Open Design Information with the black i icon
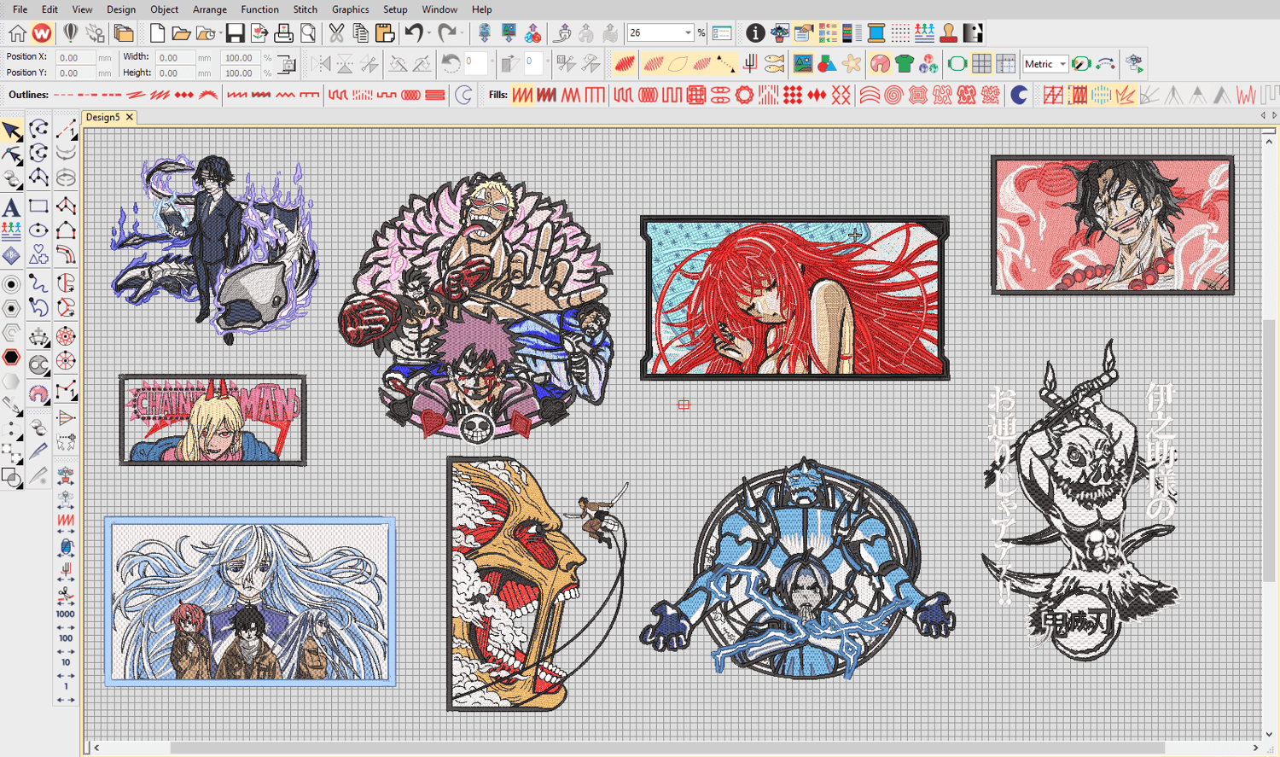Screen dimensions: 1280x757 pos(755,33)
